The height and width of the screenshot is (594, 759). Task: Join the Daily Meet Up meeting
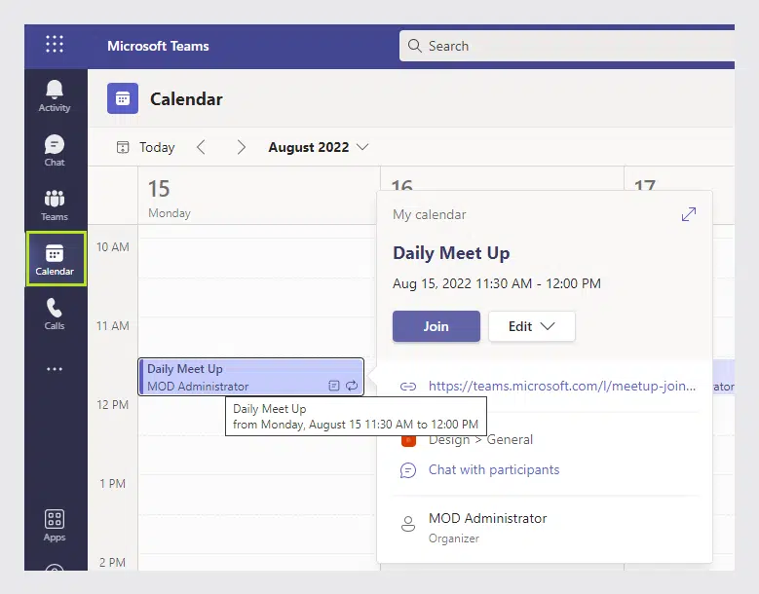pyautogui.click(x=436, y=326)
